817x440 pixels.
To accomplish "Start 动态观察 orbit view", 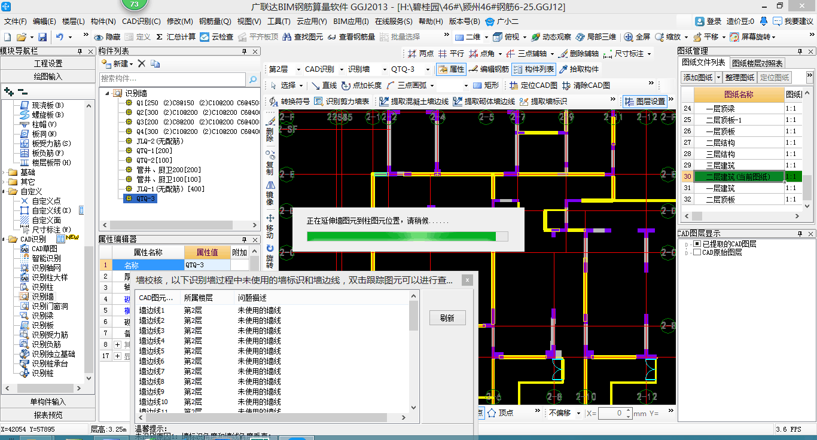I will (x=551, y=37).
